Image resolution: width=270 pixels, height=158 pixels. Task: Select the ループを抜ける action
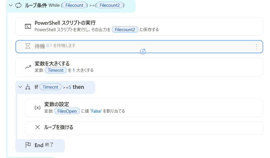[x=147, y=128]
